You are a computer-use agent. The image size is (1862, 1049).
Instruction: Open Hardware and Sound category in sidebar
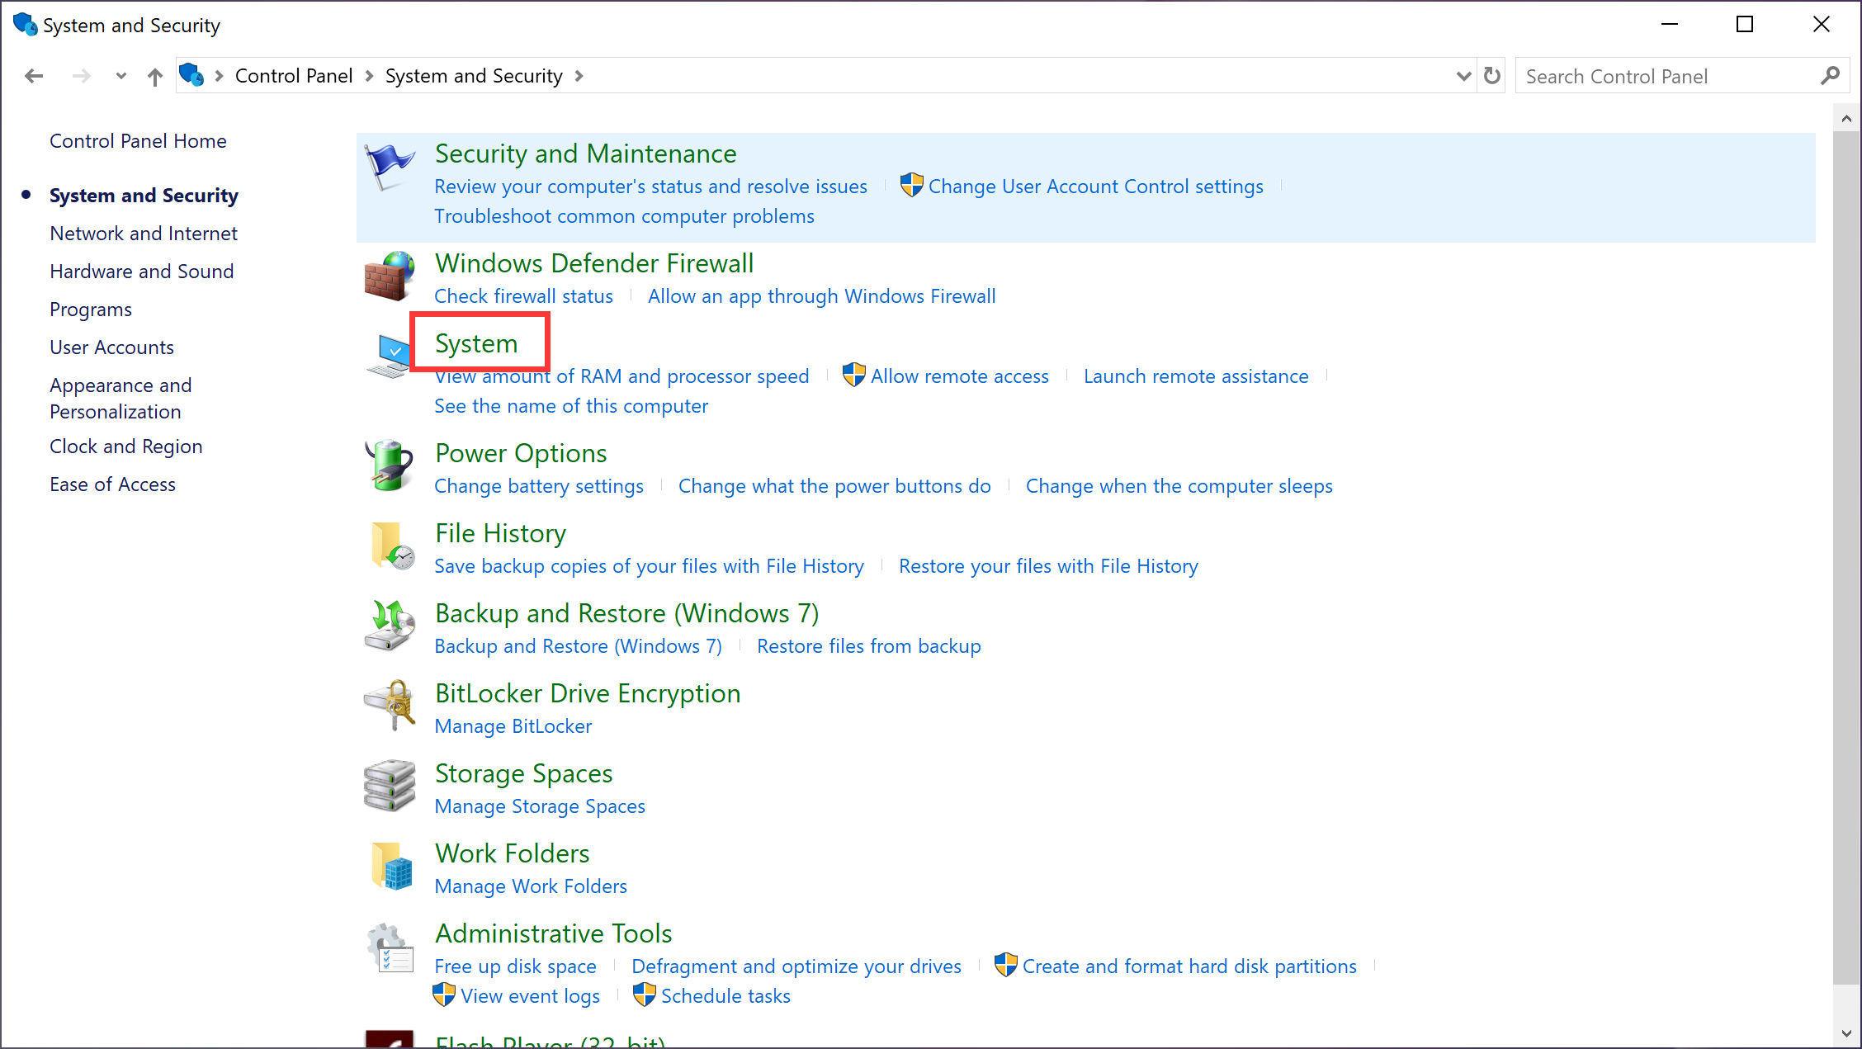click(x=142, y=272)
